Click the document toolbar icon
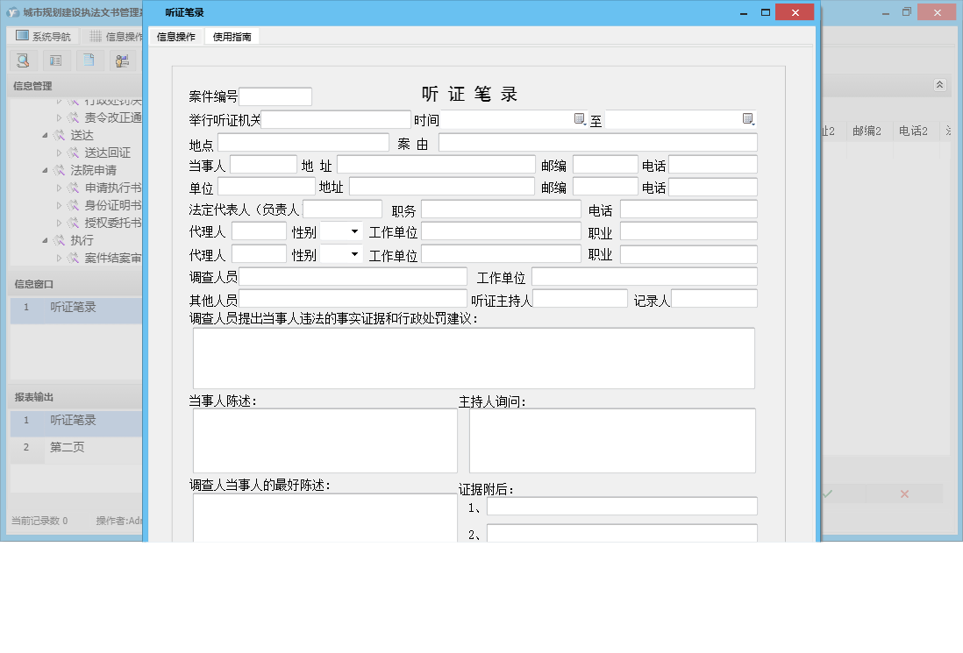Screen dimensions: 963x653 point(89,60)
